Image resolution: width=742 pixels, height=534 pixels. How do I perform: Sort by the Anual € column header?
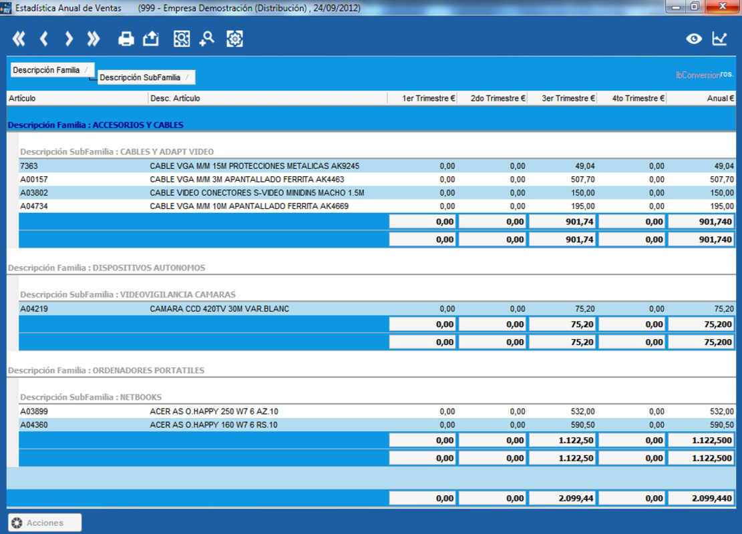coord(701,98)
